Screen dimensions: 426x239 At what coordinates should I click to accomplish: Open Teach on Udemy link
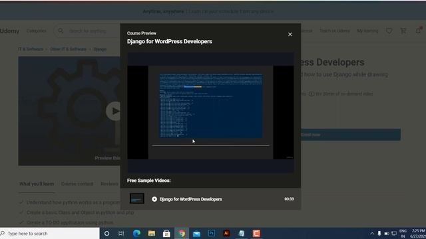pyautogui.click(x=334, y=31)
